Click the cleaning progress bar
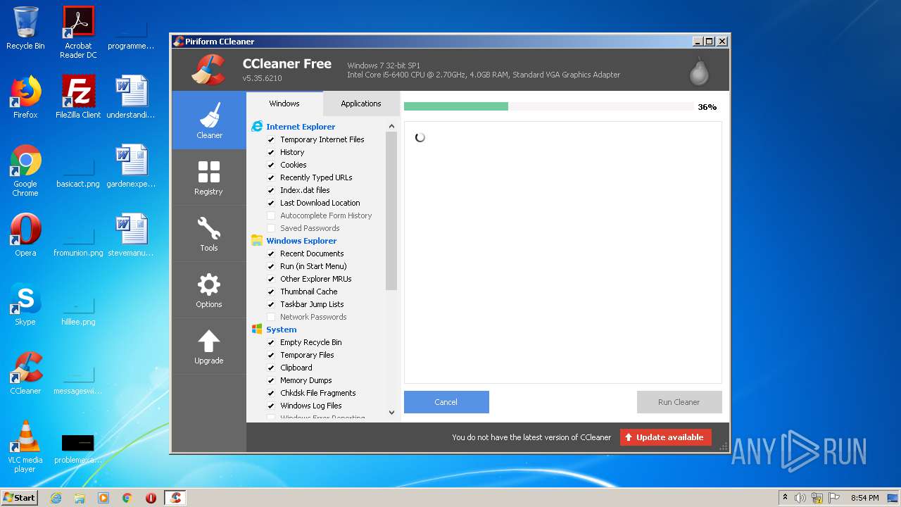This screenshot has height=507, width=901. [548, 106]
